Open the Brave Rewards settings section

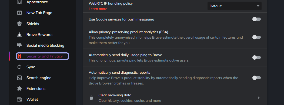[x=40, y=35]
